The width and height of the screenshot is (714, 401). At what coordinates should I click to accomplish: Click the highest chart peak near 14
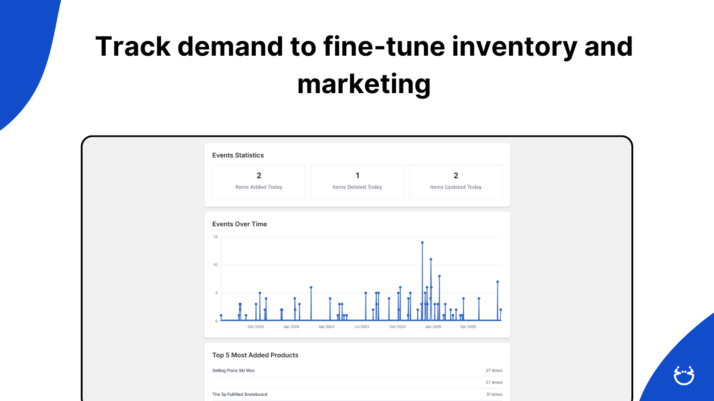pyautogui.click(x=422, y=243)
